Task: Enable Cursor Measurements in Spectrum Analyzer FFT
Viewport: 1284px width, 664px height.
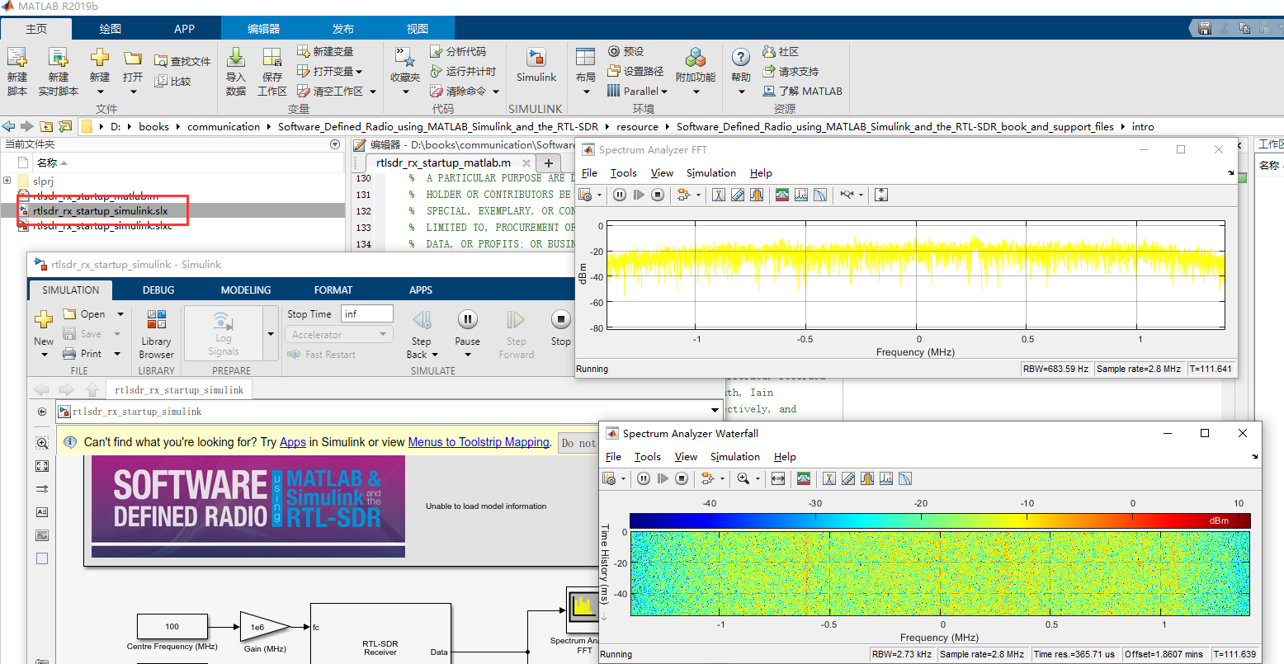Action: pyautogui.click(x=717, y=195)
